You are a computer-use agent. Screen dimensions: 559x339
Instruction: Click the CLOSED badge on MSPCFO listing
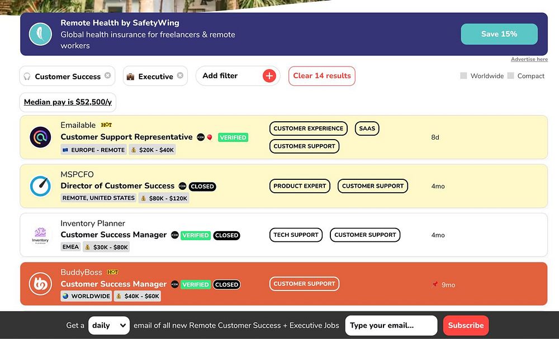(202, 186)
